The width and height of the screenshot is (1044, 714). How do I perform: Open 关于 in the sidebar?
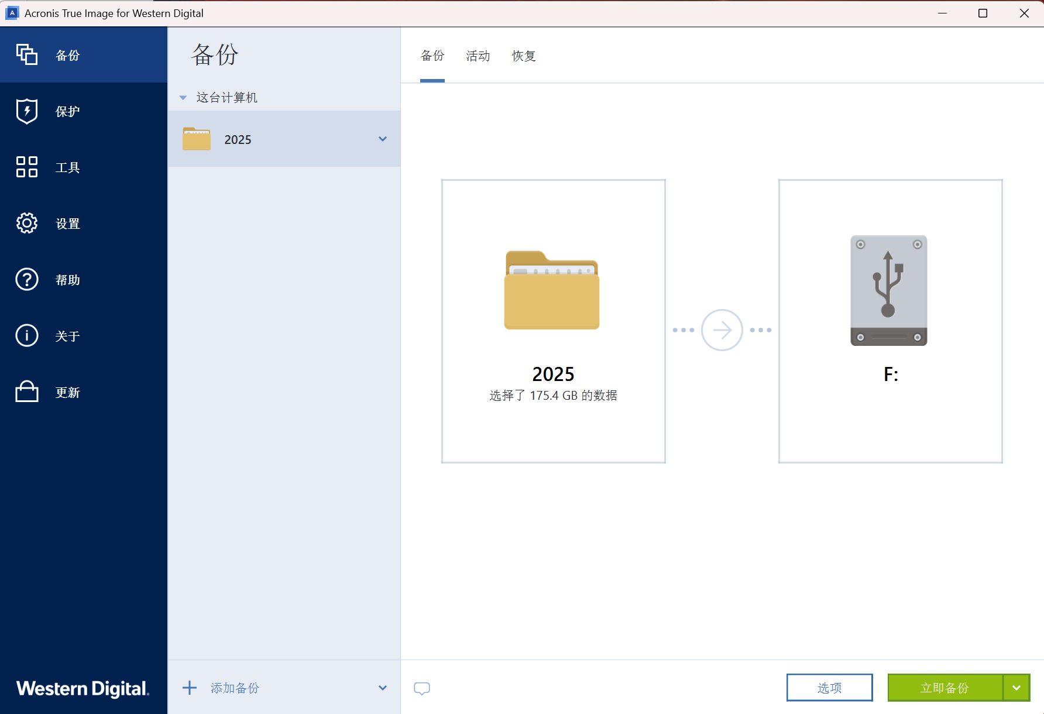tap(84, 336)
